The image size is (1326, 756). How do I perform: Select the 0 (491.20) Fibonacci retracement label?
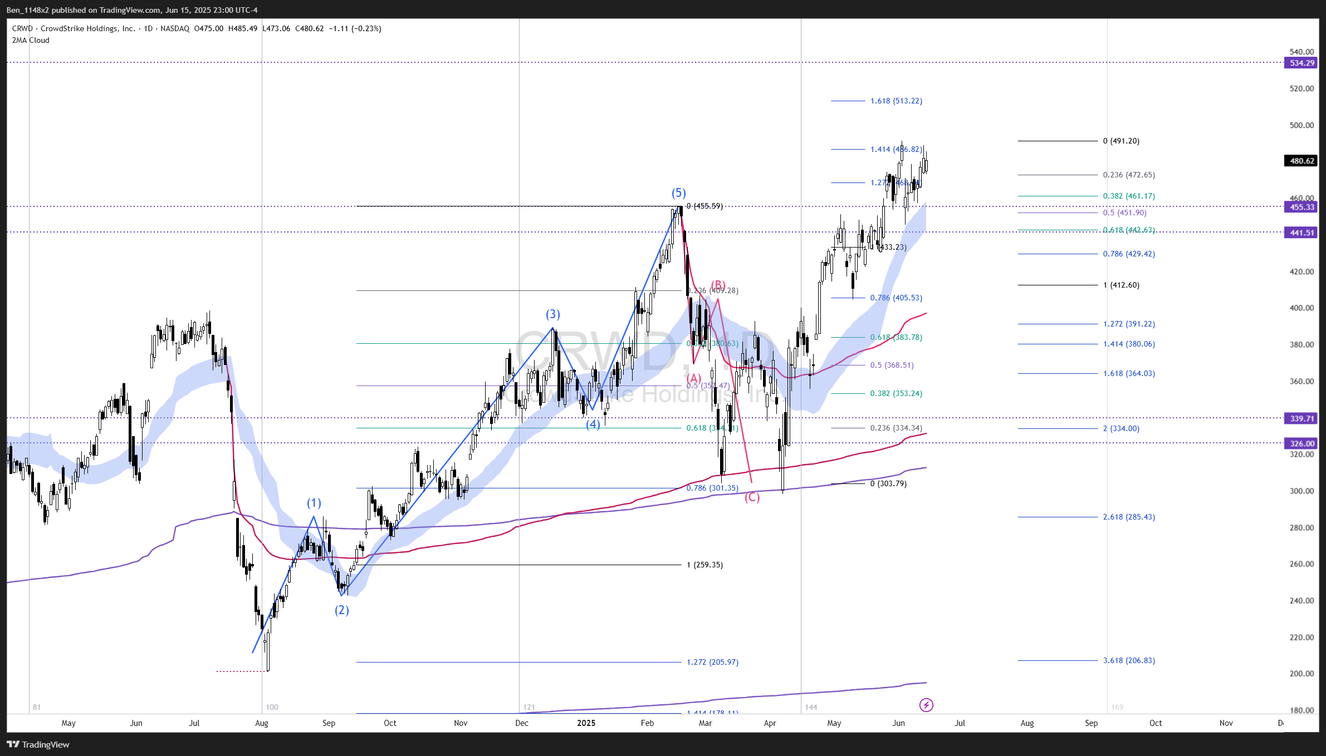click(x=1121, y=141)
